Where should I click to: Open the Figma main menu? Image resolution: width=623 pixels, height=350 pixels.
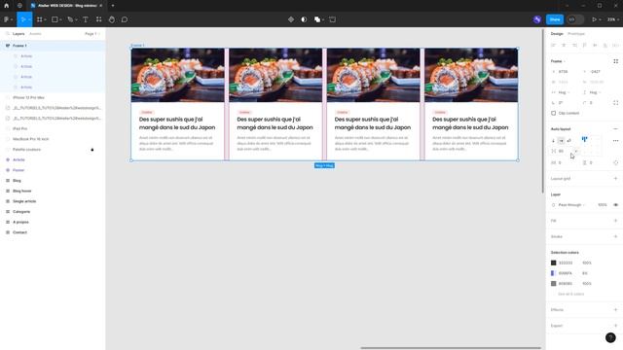coord(7,19)
